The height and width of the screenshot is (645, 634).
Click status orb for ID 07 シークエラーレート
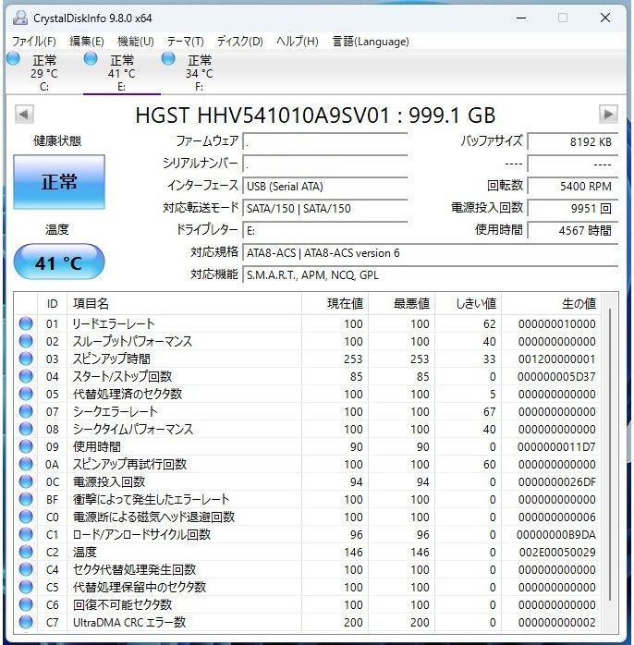coord(26,411)
